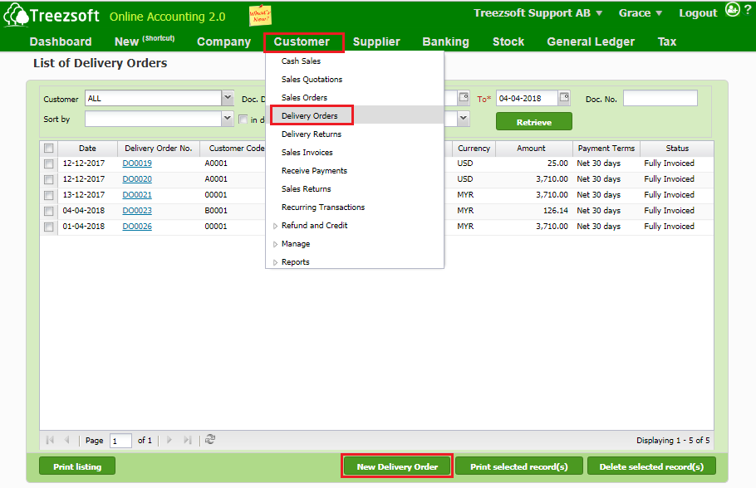The height and width of the screenshot is (488, 756).
Task: Open the To date calendar picker
Action: coord(564,98)
